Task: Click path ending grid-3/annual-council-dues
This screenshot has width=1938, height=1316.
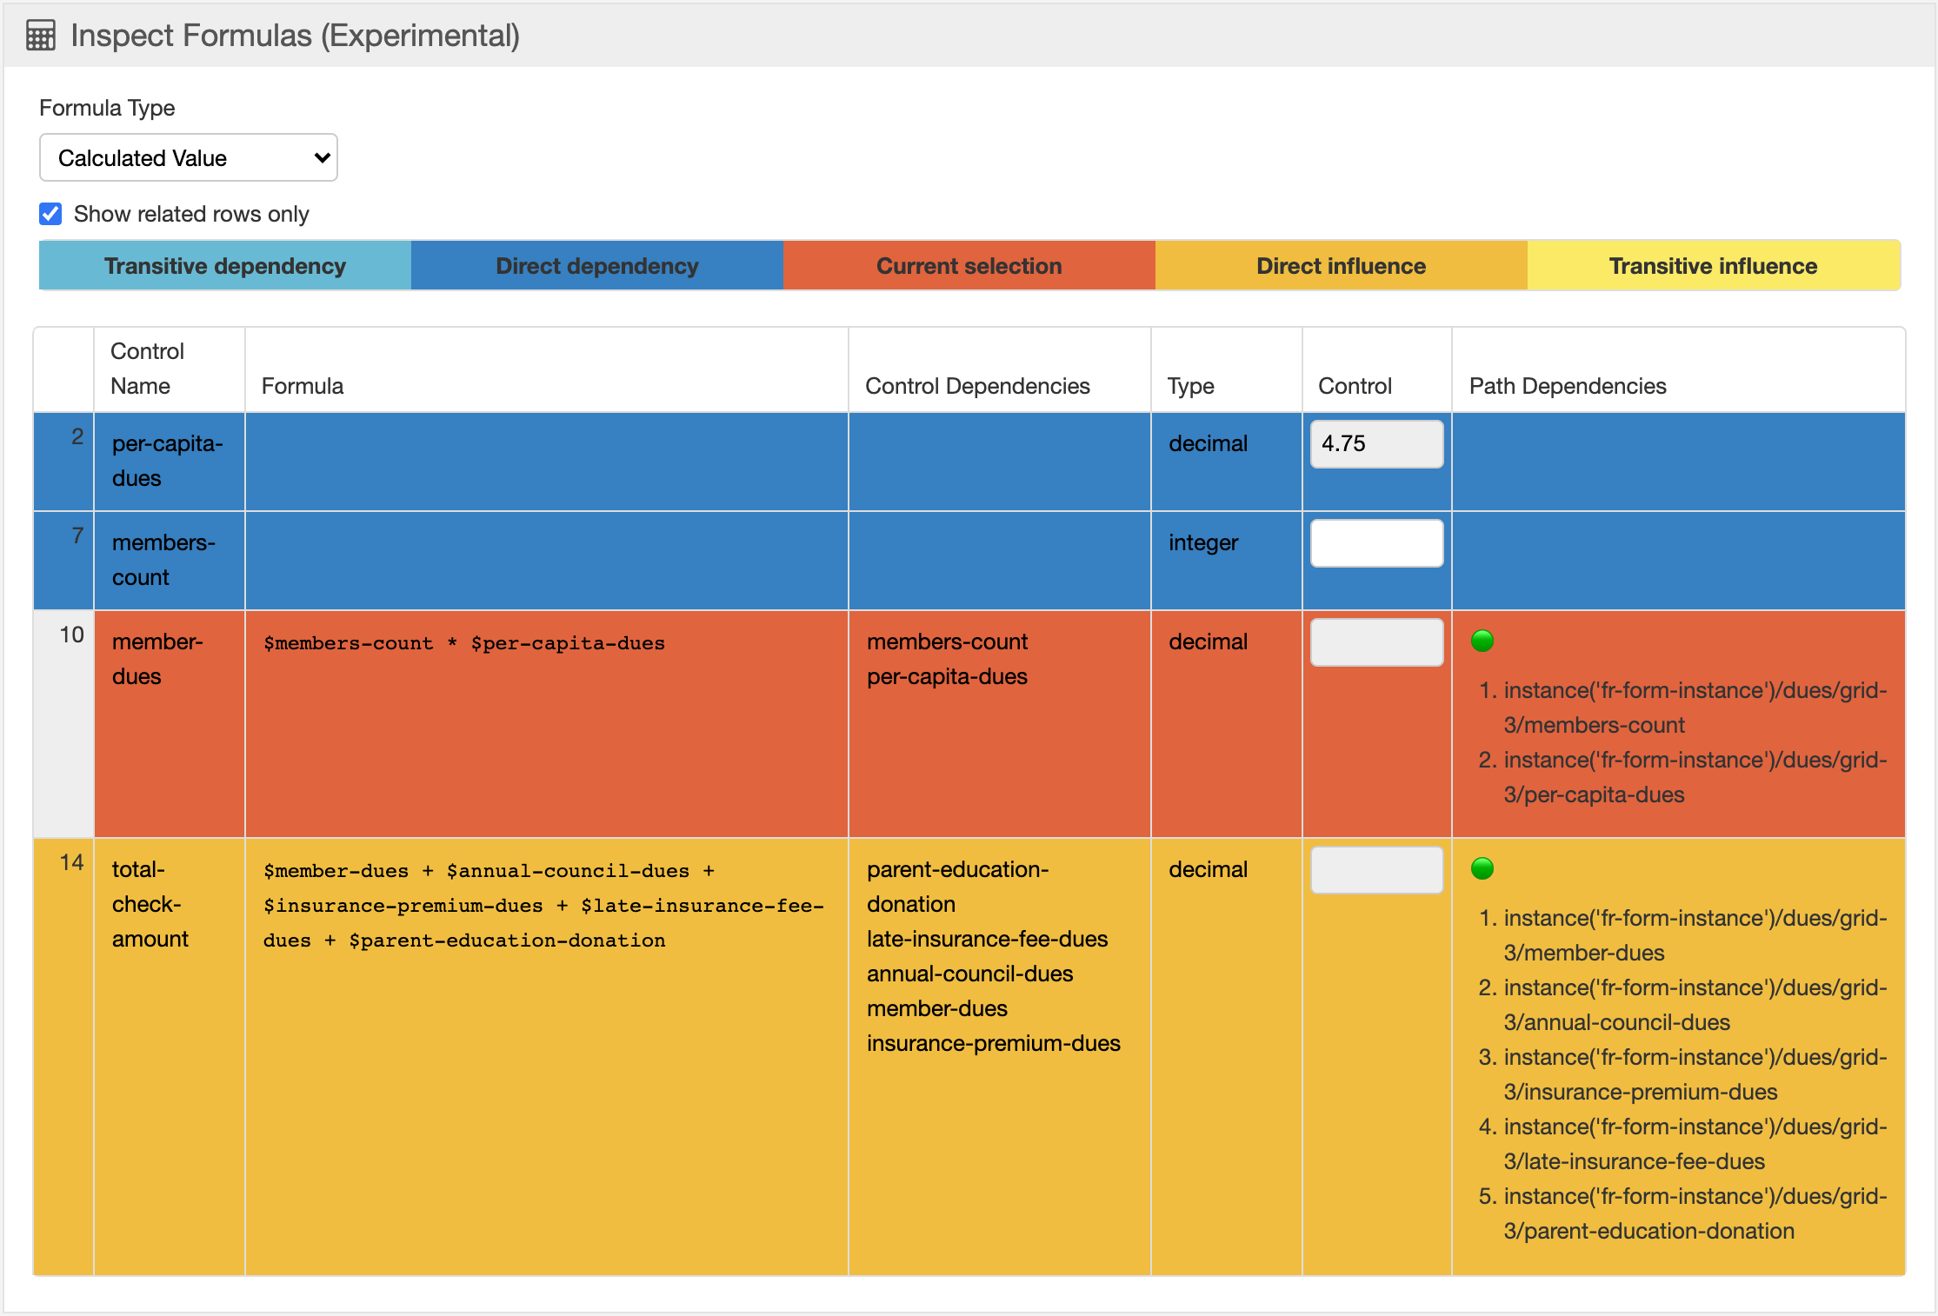Action: tap(1695, 1006)
